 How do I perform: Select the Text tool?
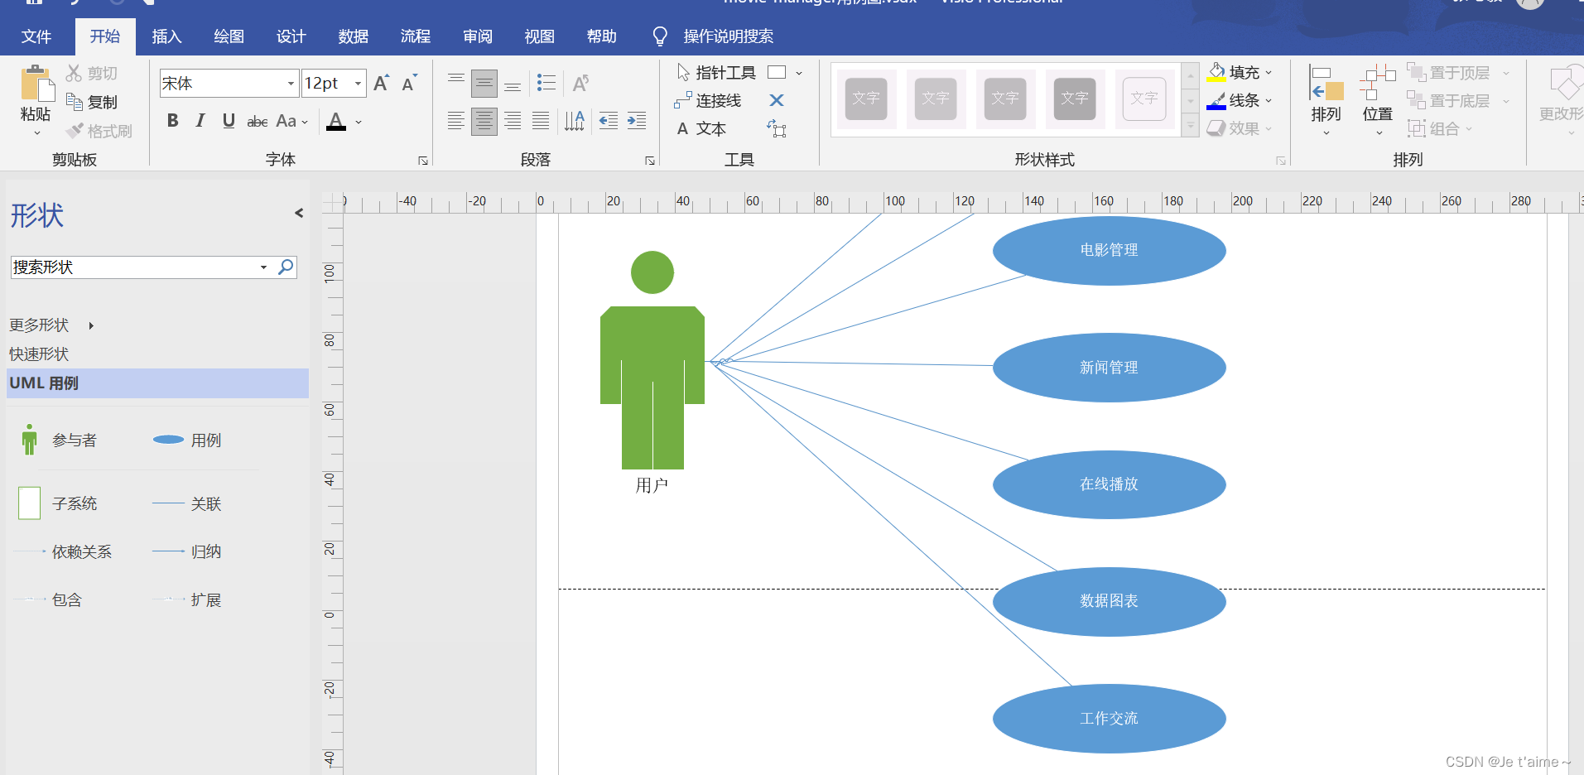701,128
